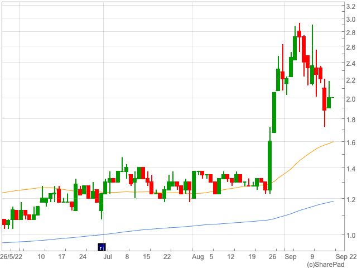Screen dimensions: 357x268
Task: Click the 3.2 price axis label
Action: point(349,7)
